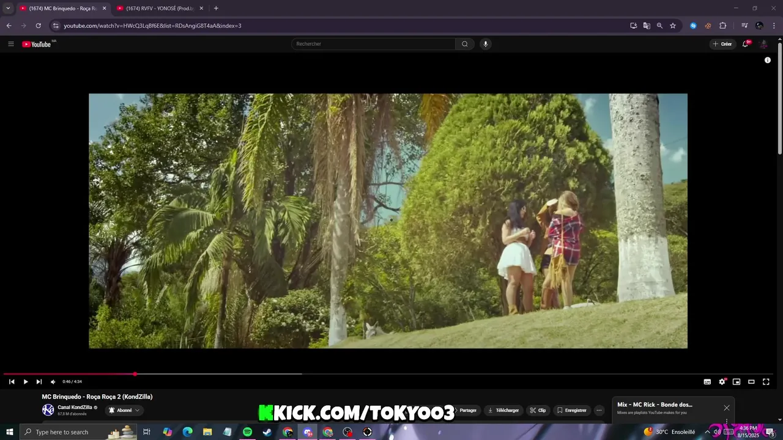Click the Télécharger download button

pyautogui.click(x=503, y=410)
